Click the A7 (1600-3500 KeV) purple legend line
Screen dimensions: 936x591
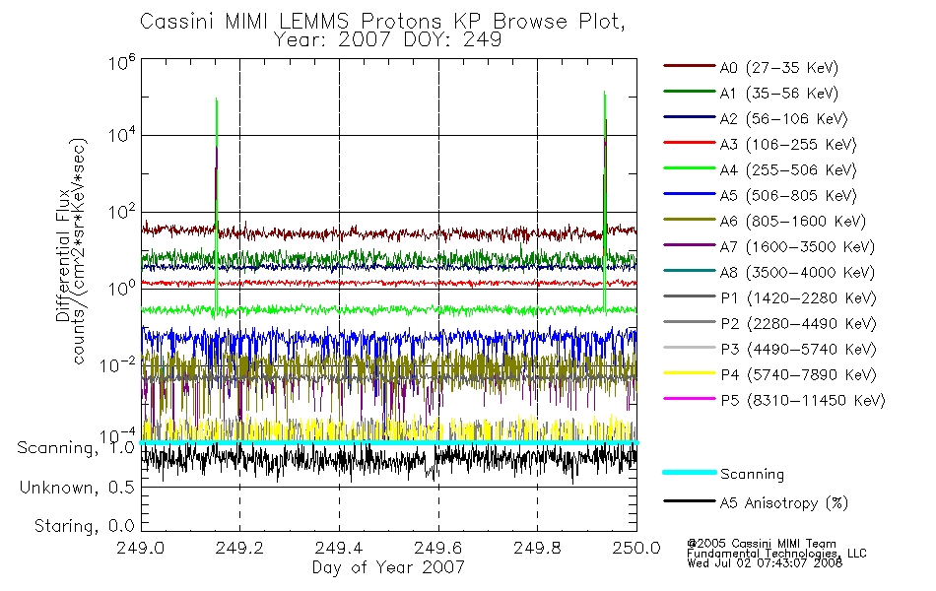[689, 244]
